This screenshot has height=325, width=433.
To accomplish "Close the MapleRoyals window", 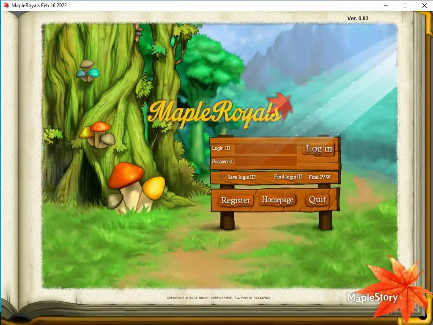I will (x=424, y=6).
